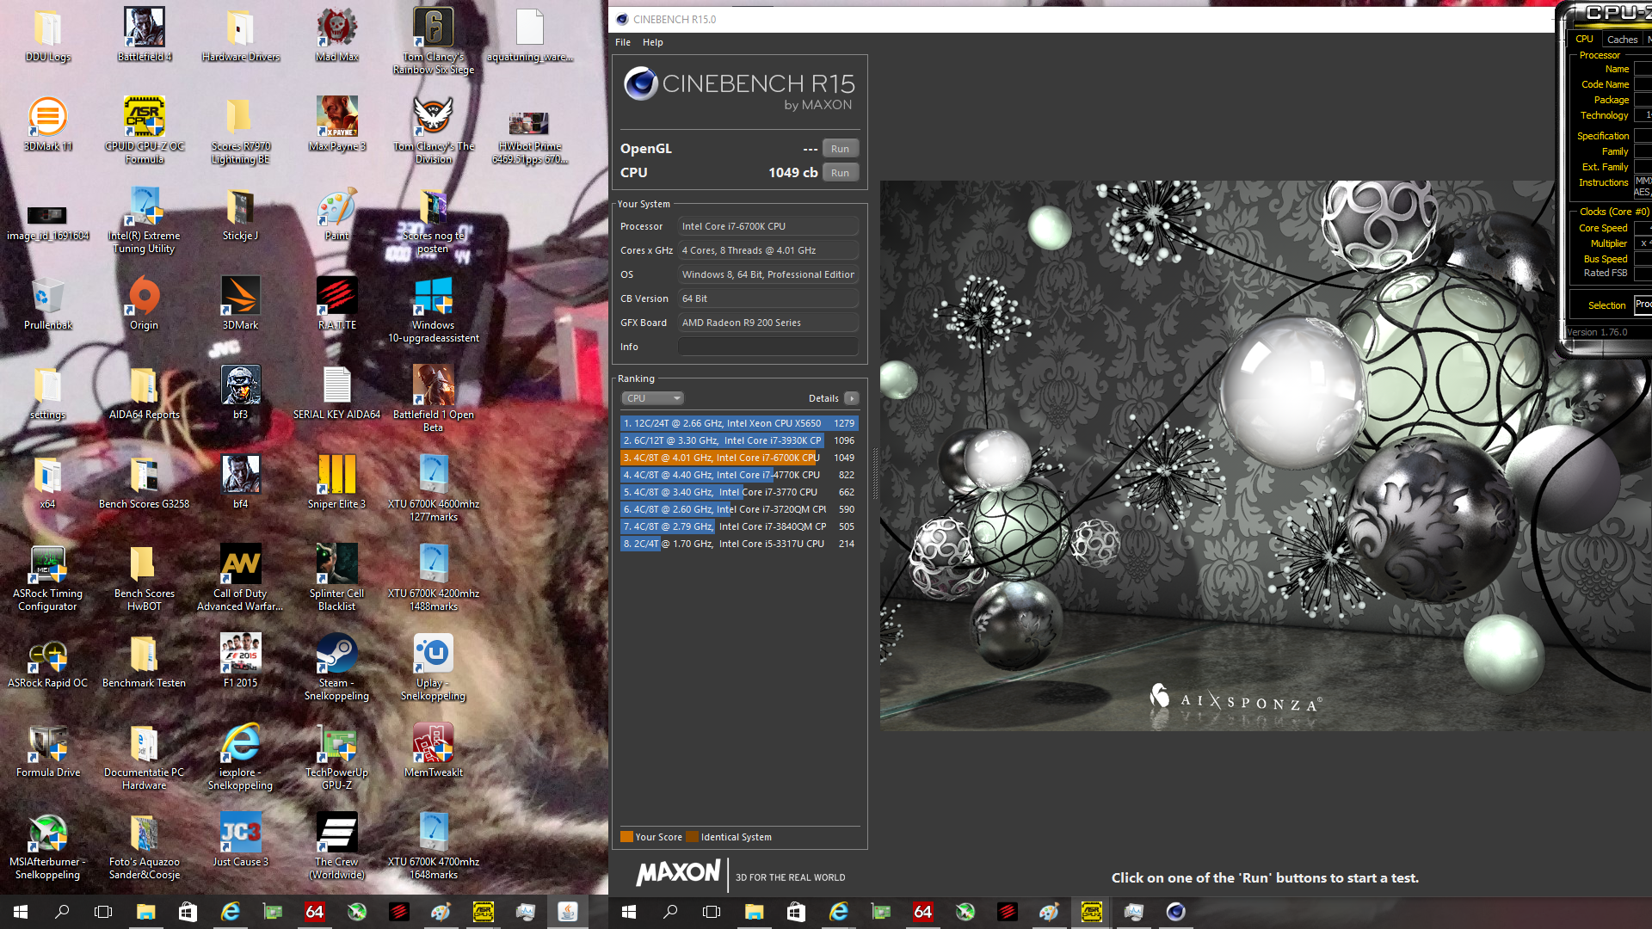Open the CPU ranking type dropdown
This screenshot has width=1652, height=929.
tap(653, 398)
